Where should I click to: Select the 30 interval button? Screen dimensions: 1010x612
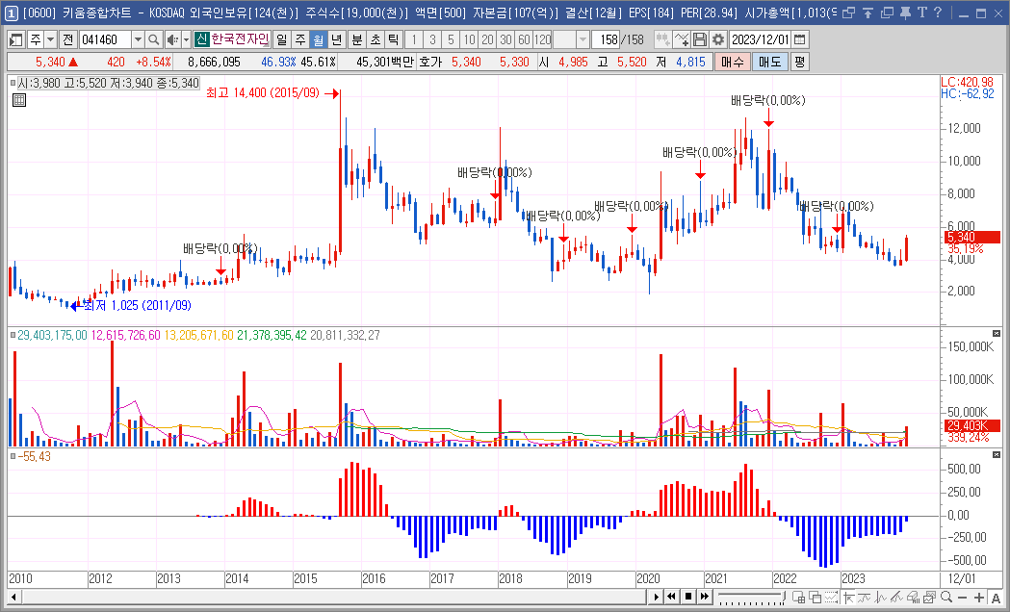(x=505, y=39)
